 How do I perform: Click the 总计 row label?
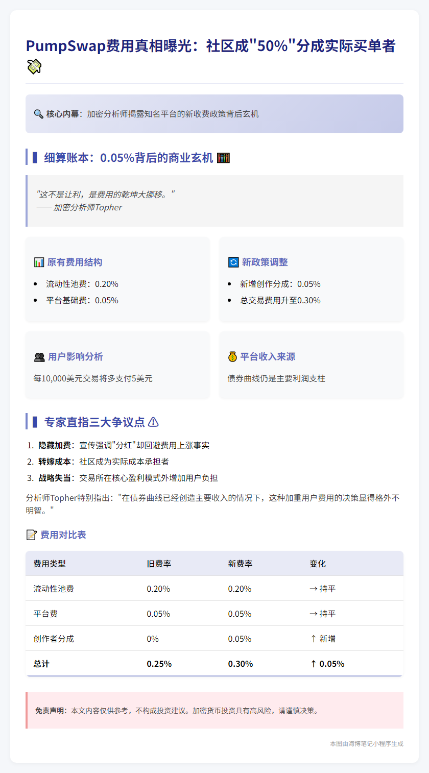(x=42, y=664)
